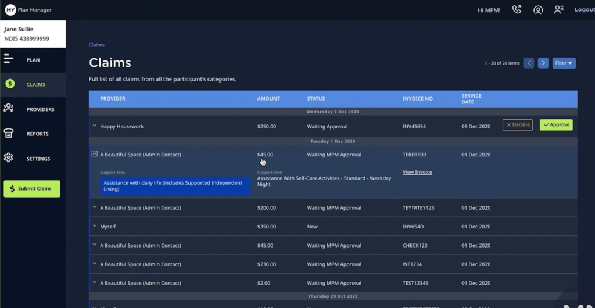Open the Filter dropdown

(564, 63)
